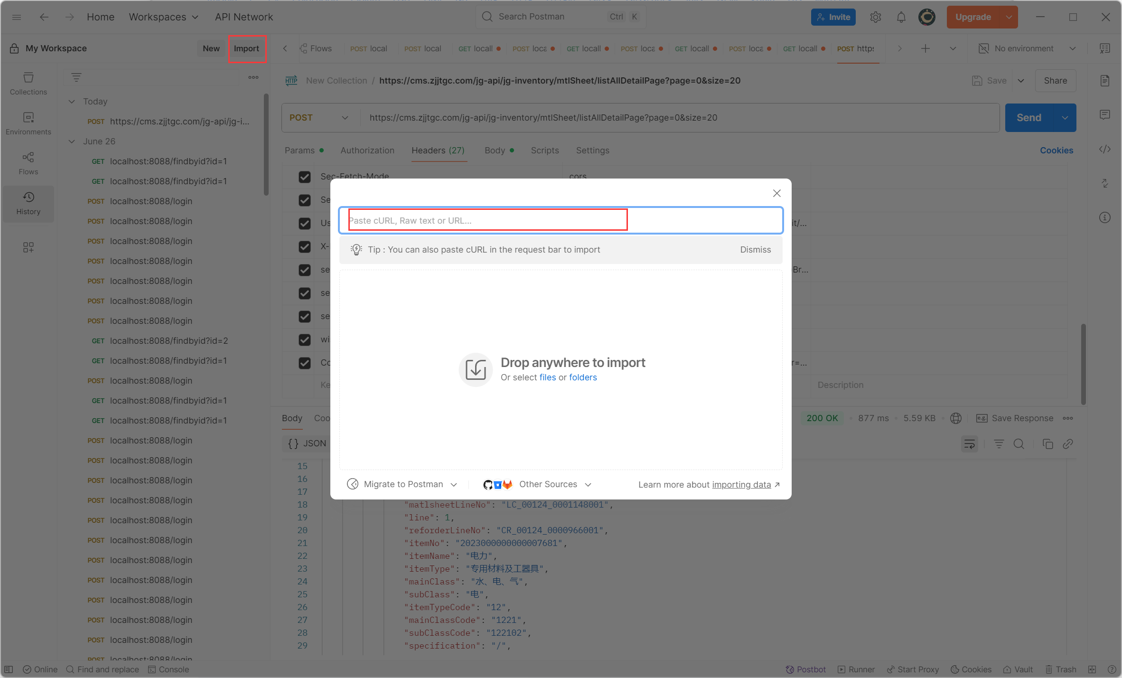This screenshot has height=678, width=1122.
Task: Open the history sidebar more options ellipsis
Action: tap(253, 77)
